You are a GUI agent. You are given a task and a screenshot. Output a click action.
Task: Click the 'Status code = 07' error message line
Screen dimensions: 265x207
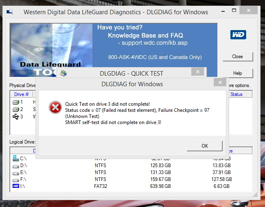(137, 110)
